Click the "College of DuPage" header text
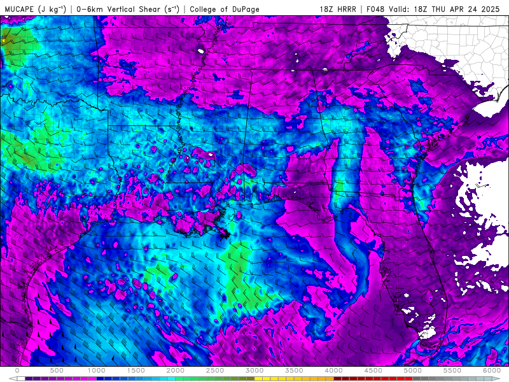 tap(225, 9)
